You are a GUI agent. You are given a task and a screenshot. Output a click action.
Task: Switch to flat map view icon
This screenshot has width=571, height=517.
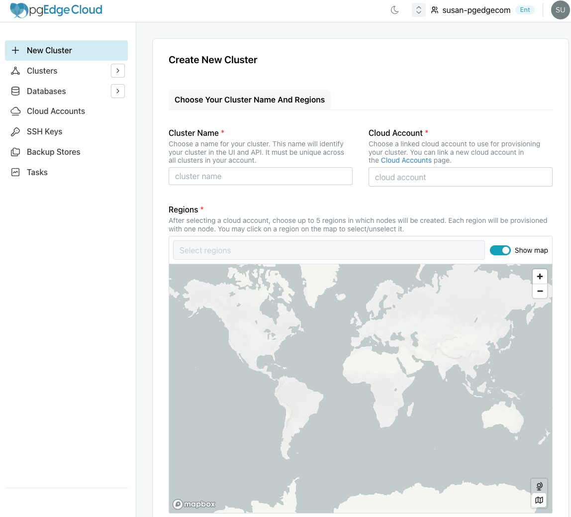(539, 500)
